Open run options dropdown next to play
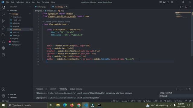 tap(183, 7)
